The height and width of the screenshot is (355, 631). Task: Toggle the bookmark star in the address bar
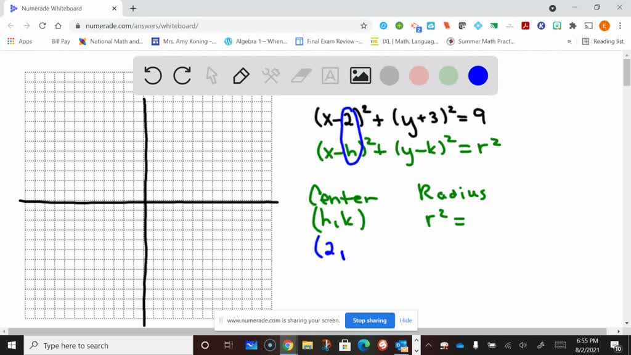click(364, 26)
